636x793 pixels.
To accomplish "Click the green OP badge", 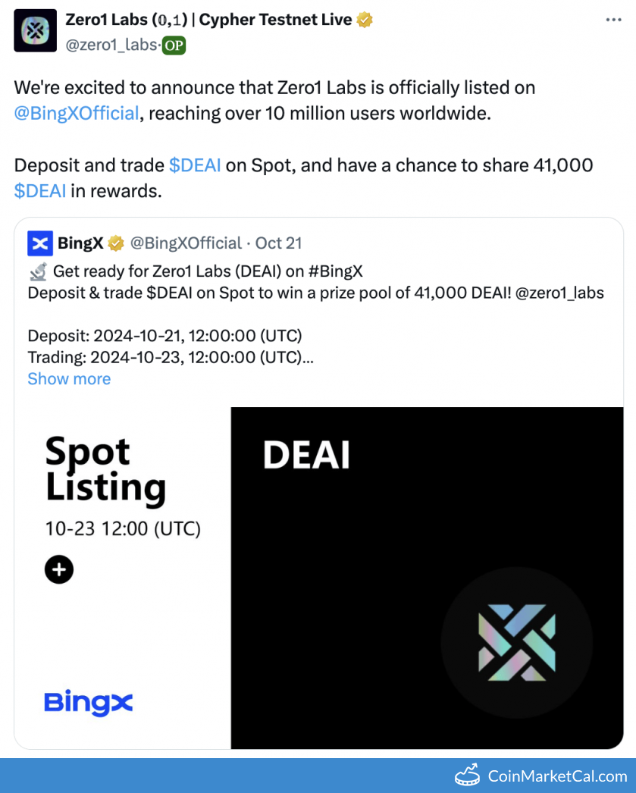I will coord(174,45).
